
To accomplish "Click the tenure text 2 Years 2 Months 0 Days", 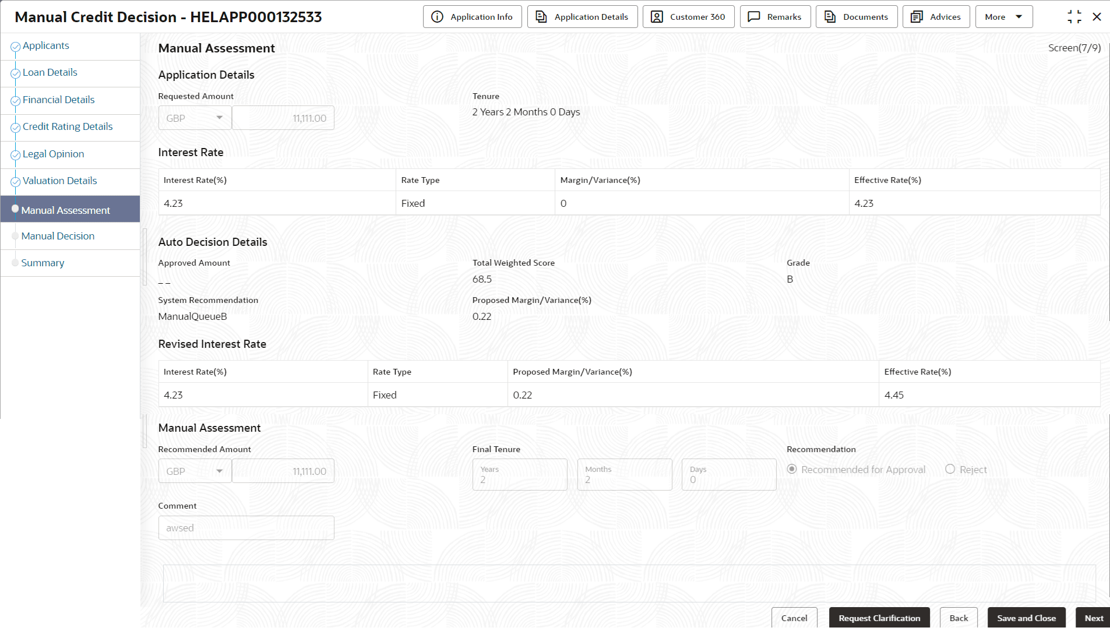I will tap(526, 112).
